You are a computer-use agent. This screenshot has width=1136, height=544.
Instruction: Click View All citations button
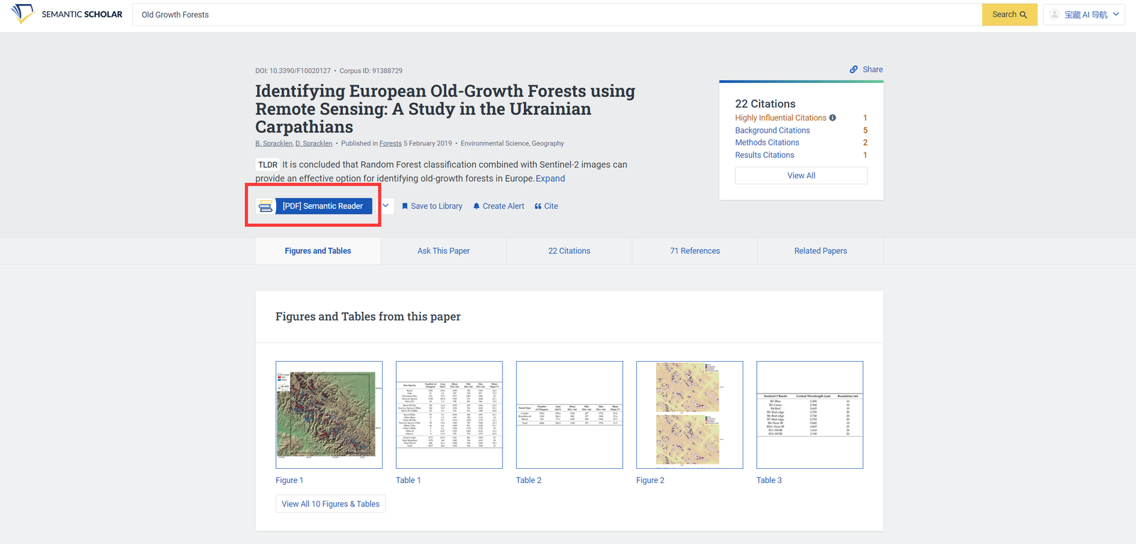pyautogui.click(x=801, y=175)
